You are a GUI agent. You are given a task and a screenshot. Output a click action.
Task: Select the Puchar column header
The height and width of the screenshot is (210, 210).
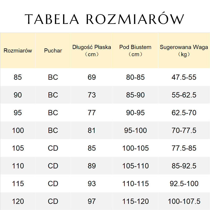pyautogui.click(x=53, y=51)
